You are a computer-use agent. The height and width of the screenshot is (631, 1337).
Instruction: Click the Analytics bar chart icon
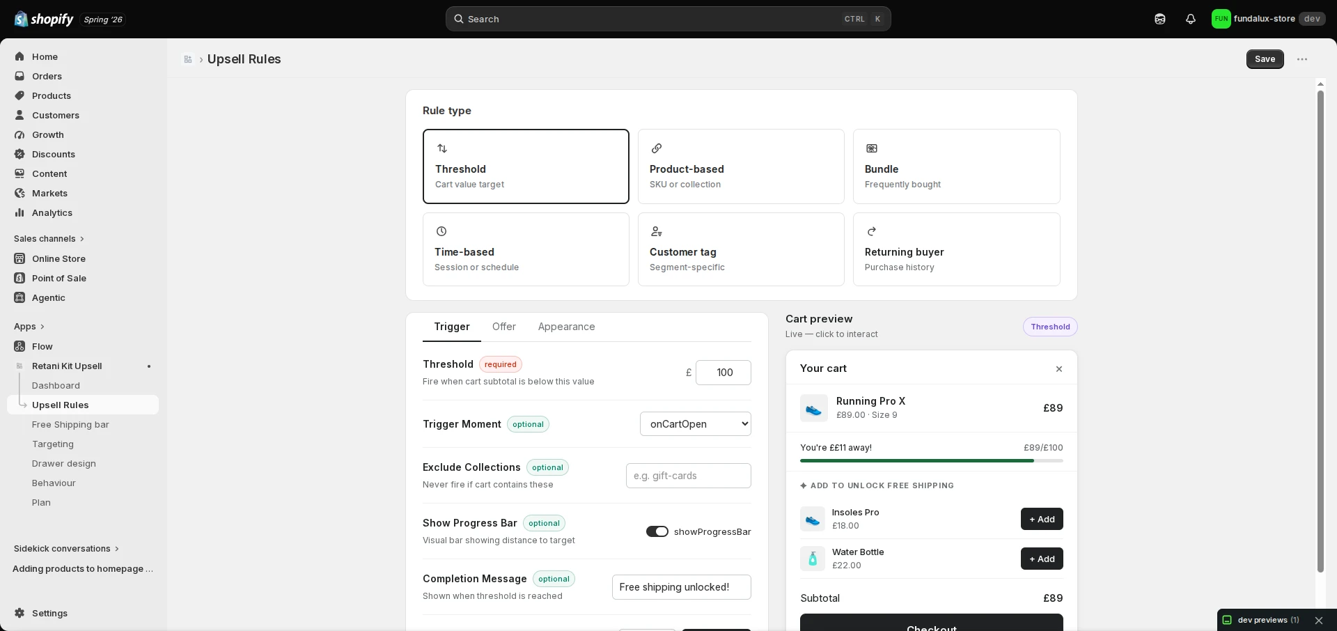pyautogui.click(x=19, y=212)
